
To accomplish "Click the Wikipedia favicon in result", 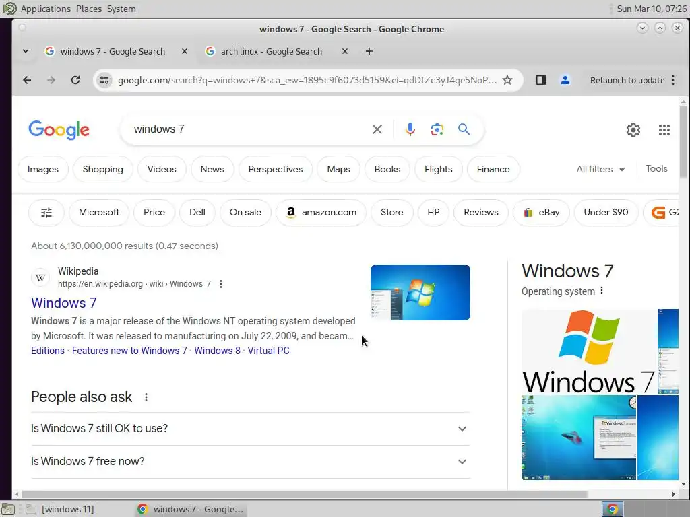I will point(40,278).
